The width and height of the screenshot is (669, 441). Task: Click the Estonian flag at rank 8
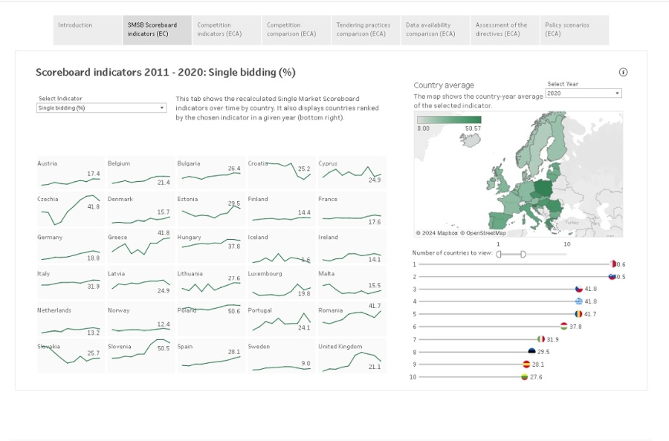click(x=532, y=352)
